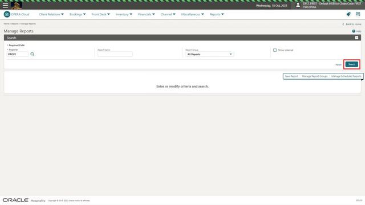Click the Reset link
Screen dimensions: 365x205
pyautogui.click(x=338, y=64)
